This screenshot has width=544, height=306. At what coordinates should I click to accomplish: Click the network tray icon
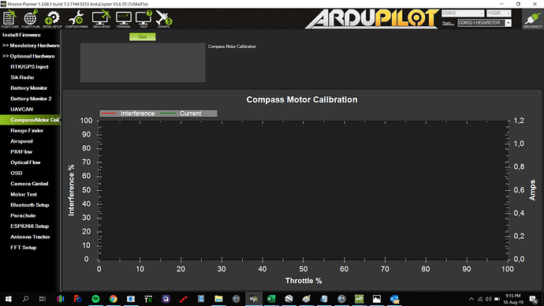click(480, 299)
